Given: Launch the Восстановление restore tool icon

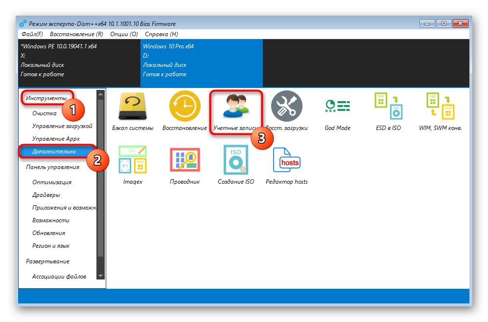Looking at the screenshot, I should [185, 111].
